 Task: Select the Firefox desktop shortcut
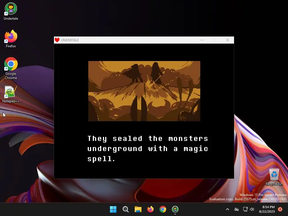point(11,39)
